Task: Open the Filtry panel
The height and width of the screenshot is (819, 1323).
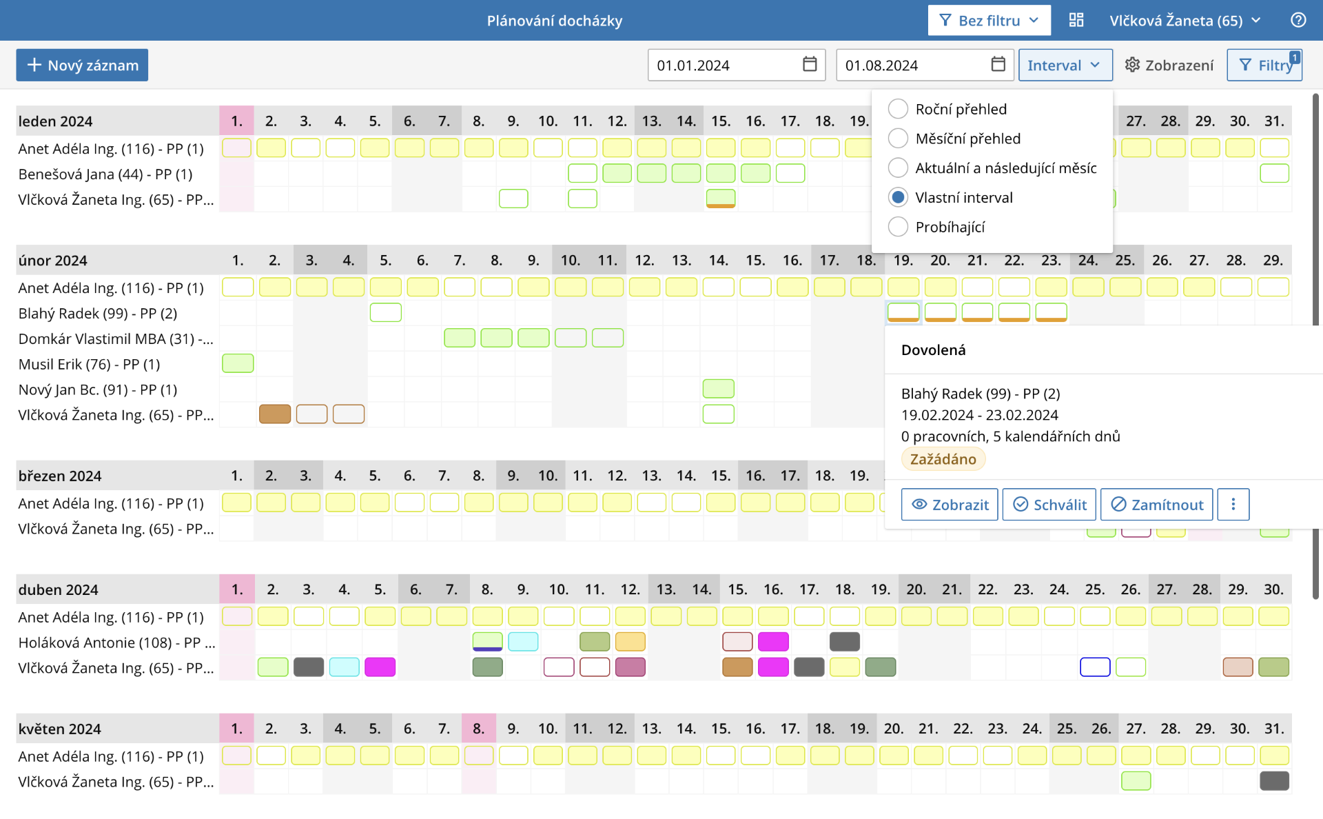Action: [1264, 65]
